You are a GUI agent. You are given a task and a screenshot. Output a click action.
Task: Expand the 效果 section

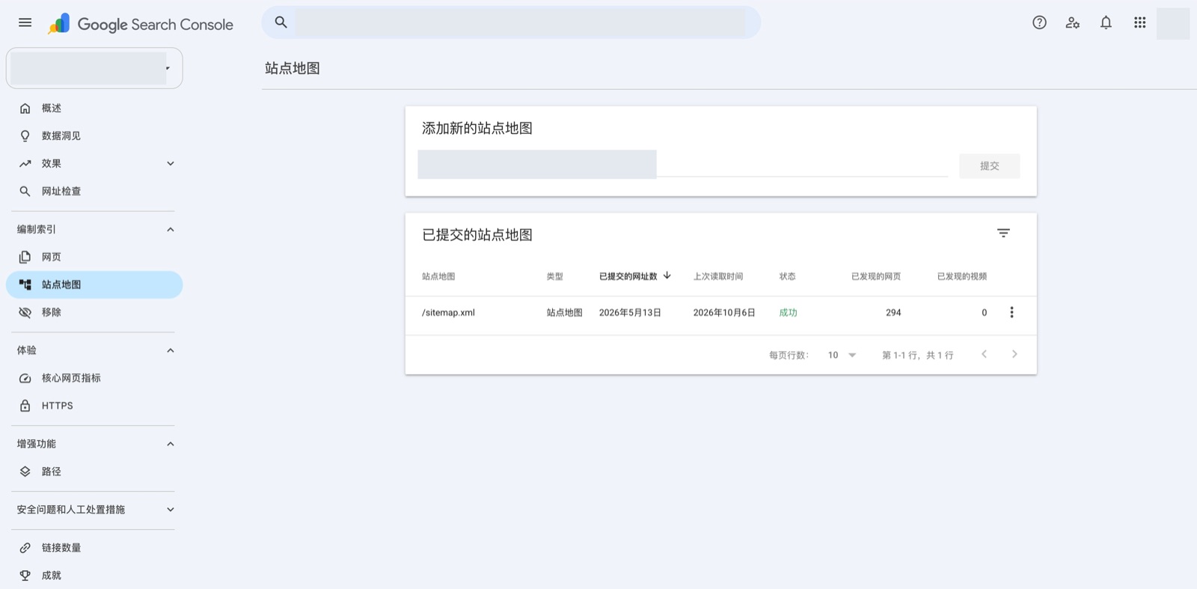tap(171, 163)
